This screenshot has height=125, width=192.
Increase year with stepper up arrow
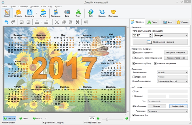(151, 35)
